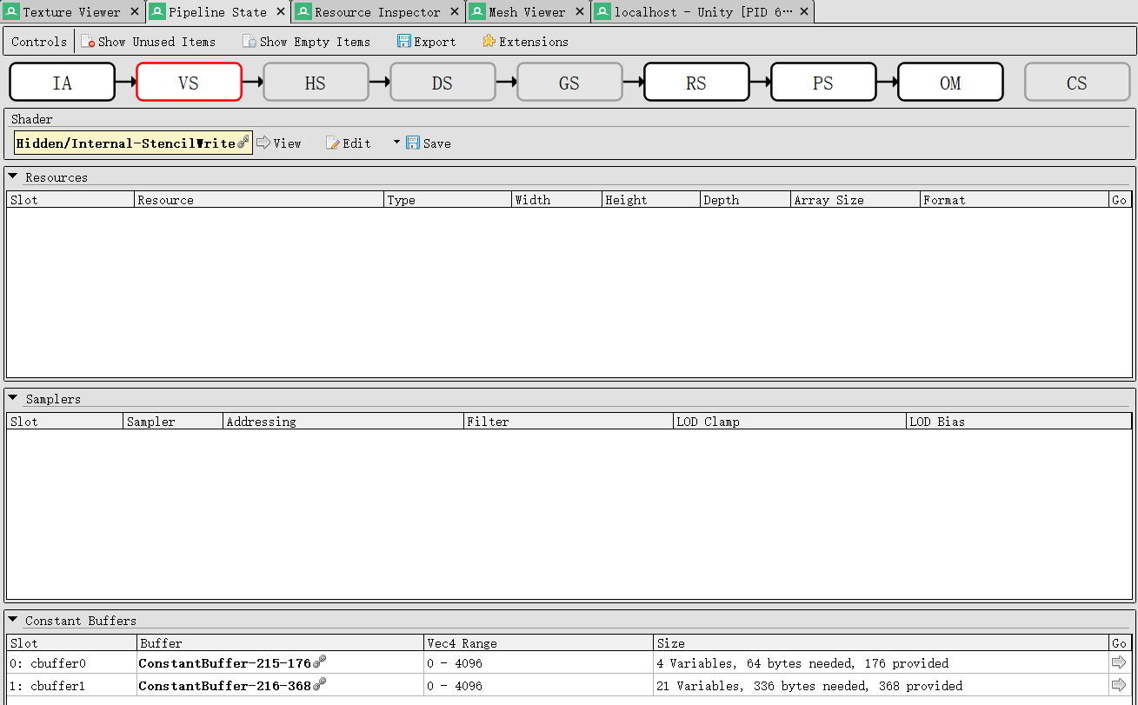Select the cbuffer0 row
The width and height of the screenshot is (1138, 705).
569,663
